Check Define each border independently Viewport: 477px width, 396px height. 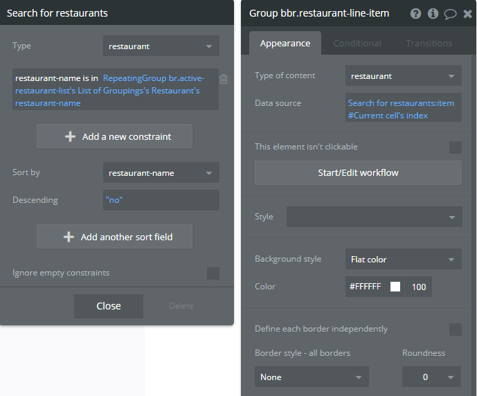click(456, 329)
